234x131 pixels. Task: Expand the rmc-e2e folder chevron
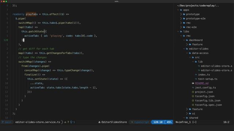pyautogui.click(x=181, y=27)
